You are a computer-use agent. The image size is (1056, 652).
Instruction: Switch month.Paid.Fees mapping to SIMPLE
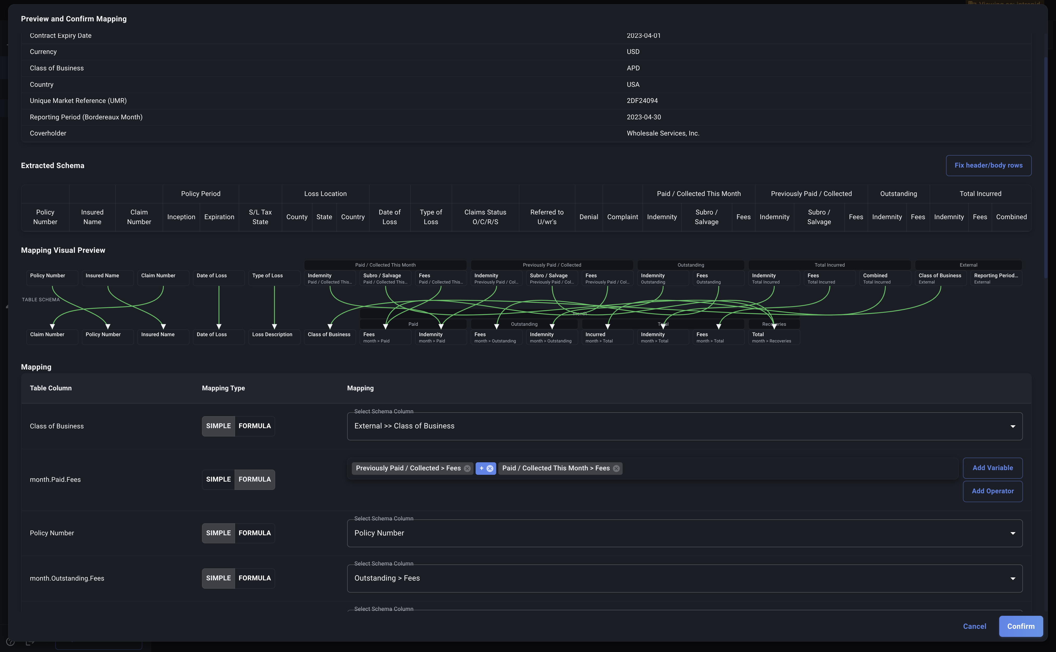click(x=218, y=479)
